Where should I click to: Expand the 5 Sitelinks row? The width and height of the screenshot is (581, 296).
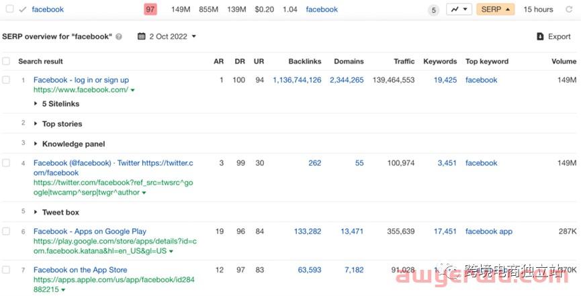click(x=56, y=104)
